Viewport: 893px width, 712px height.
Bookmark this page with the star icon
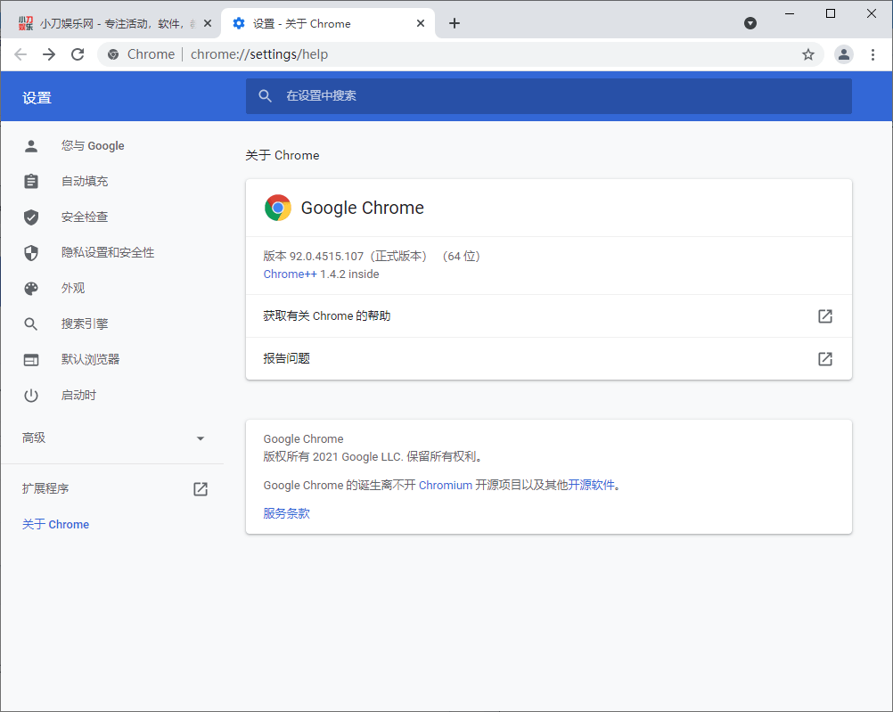(808, 54)
